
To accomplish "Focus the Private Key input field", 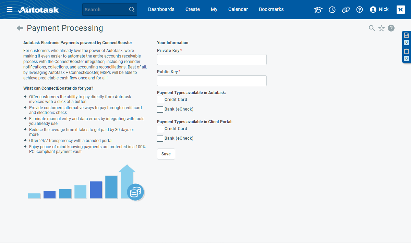I will tap(212, 60).
